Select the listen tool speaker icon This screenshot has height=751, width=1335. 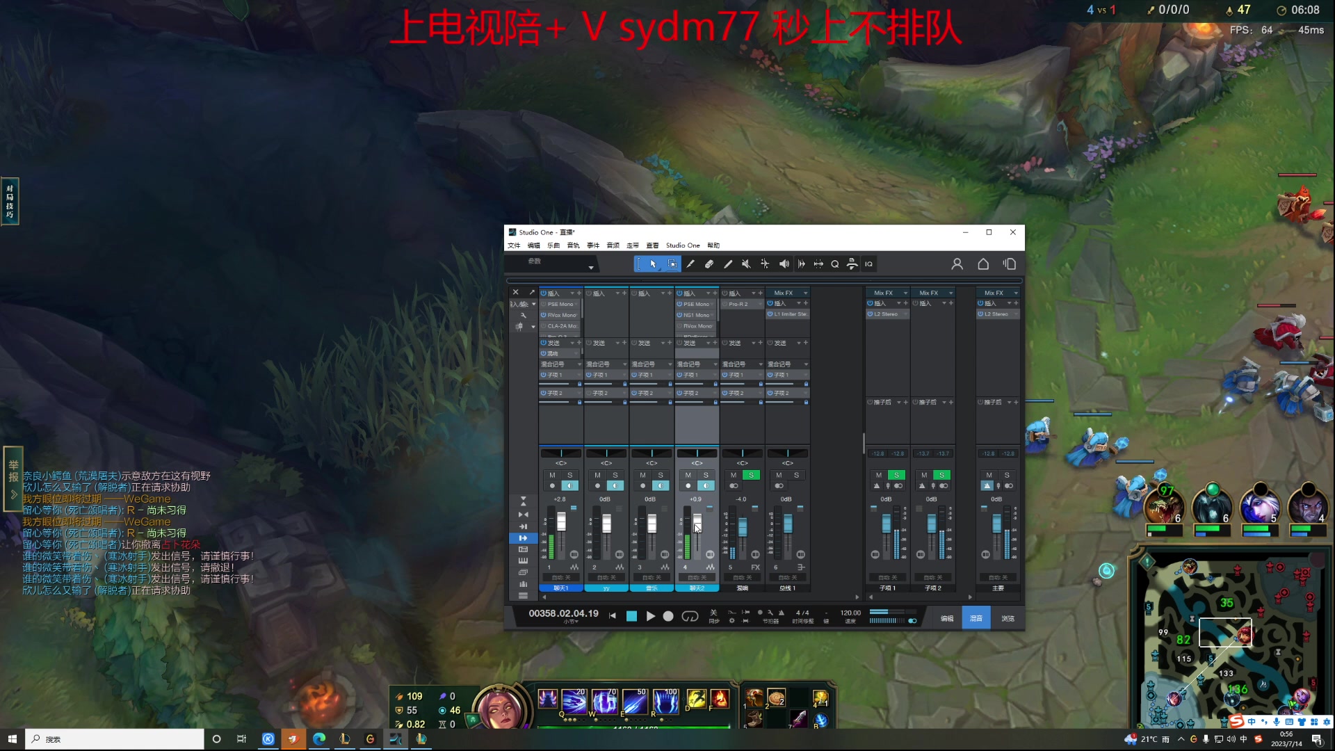pyautogui.click(x=784, y=264)
